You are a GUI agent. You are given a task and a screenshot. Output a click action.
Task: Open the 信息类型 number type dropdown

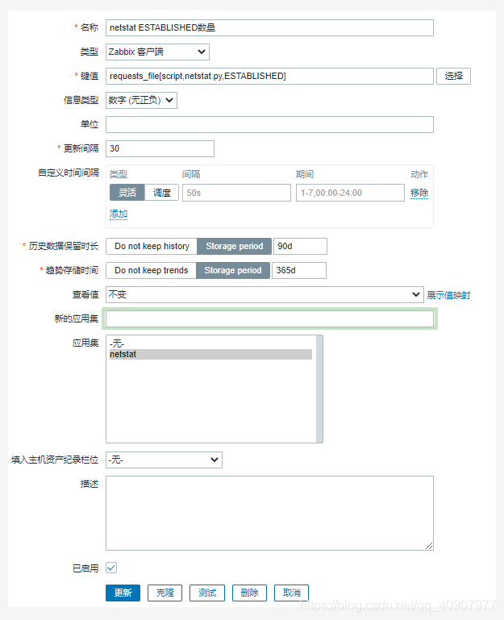coord(141,100)
